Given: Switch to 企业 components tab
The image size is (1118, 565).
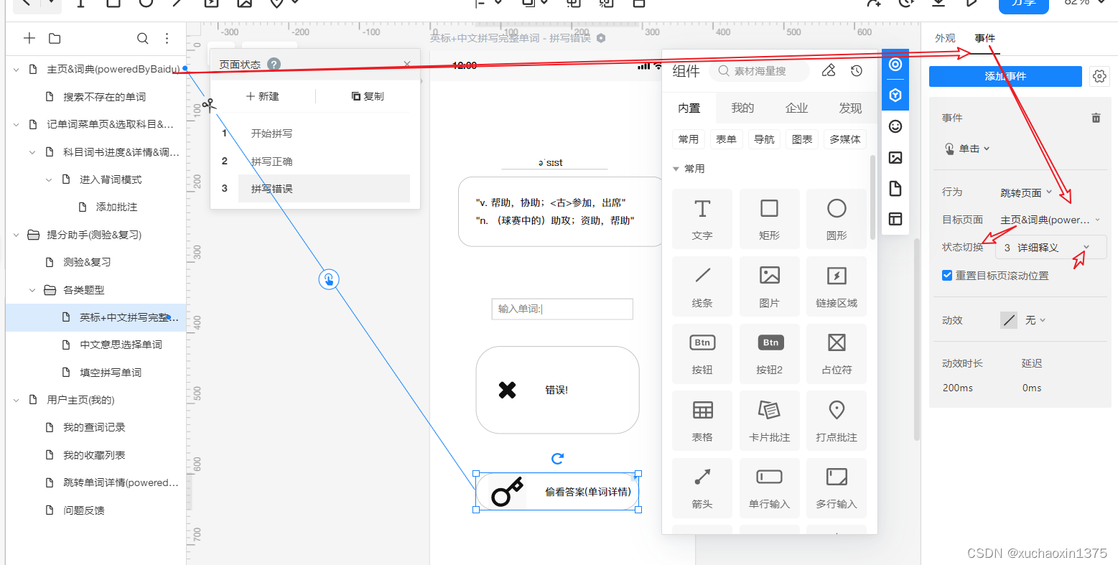Looking at the screenshot, I should pos(796,108).
